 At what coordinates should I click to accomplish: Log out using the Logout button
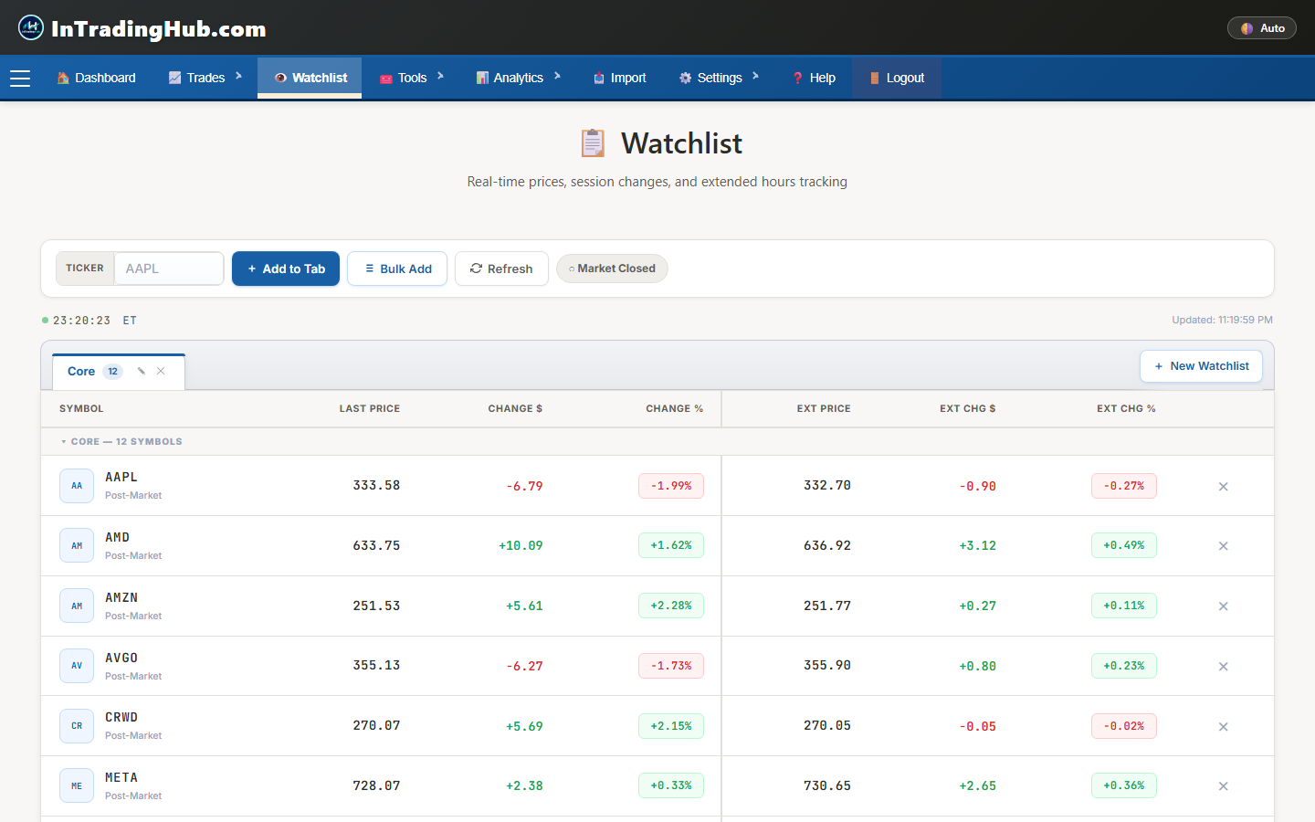click(x=897, y=78)
